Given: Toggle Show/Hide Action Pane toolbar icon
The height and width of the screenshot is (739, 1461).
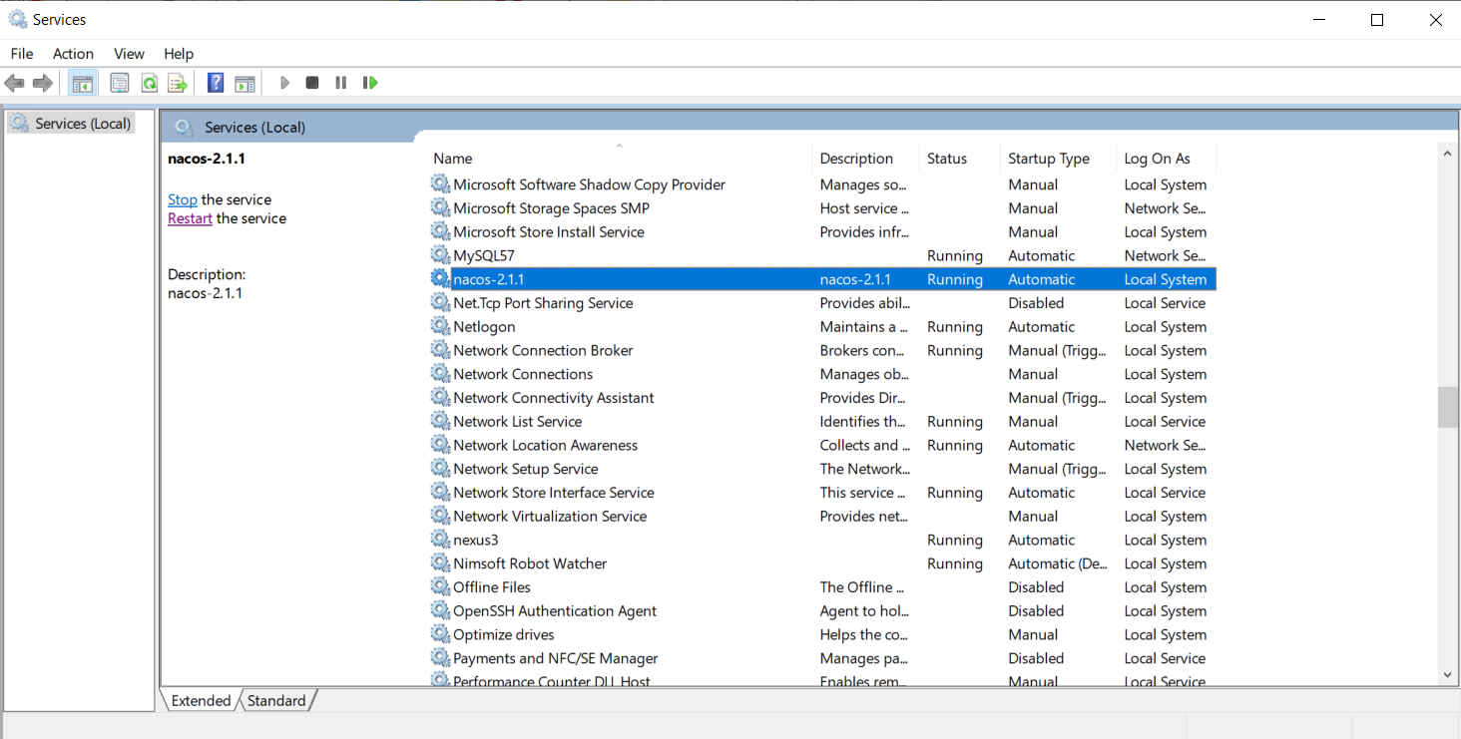Looking at the screenshot, I should [x=245, y=83].
